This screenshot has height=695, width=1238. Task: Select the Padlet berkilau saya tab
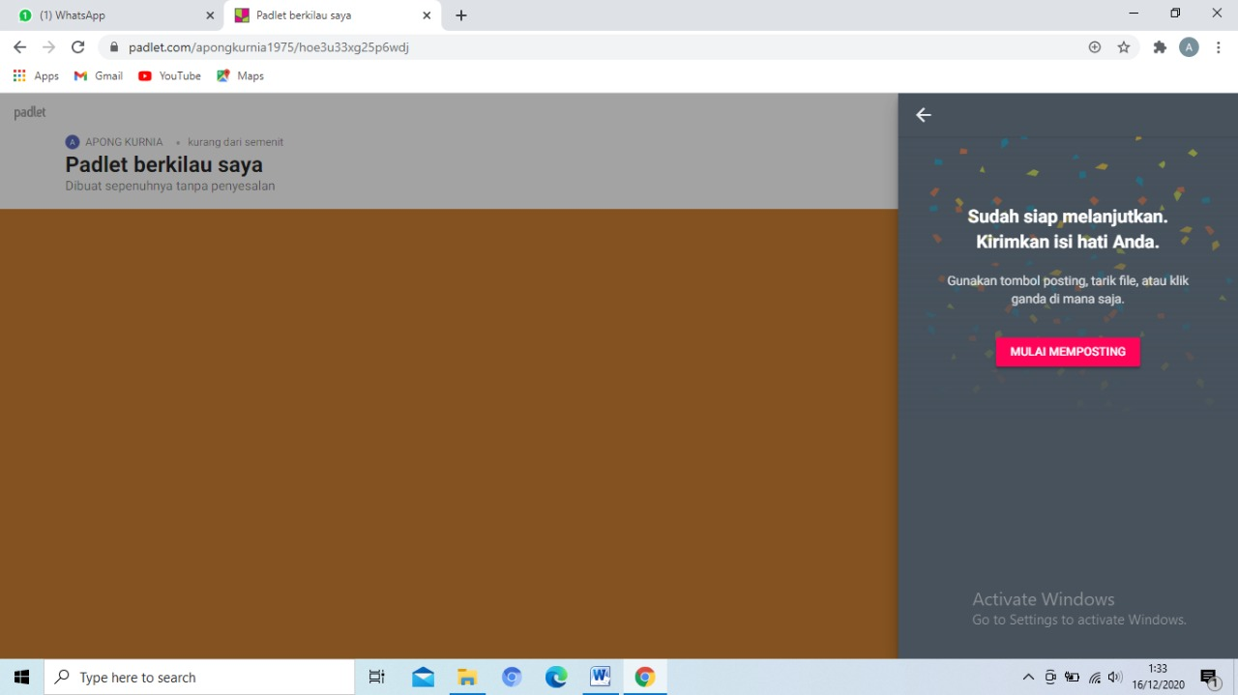(x=324, y=15)
